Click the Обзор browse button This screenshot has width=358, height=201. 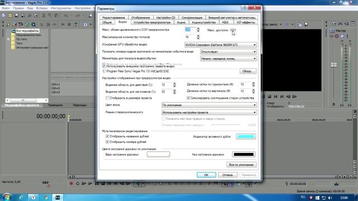click(248, 71)
